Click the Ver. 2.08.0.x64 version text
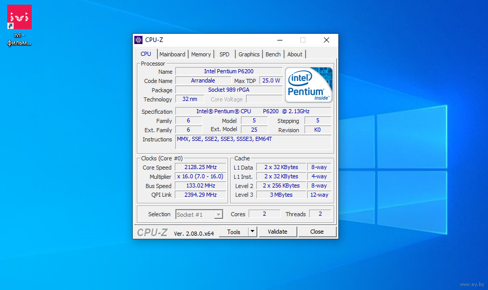 click(194, 234)
